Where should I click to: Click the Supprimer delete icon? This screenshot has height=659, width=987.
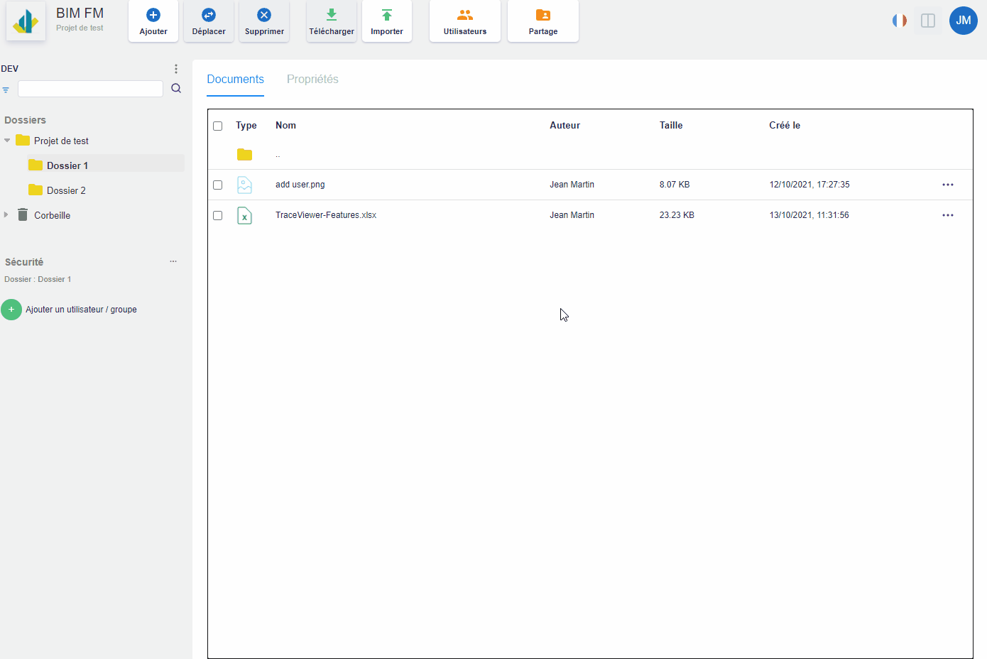[264, 15]
